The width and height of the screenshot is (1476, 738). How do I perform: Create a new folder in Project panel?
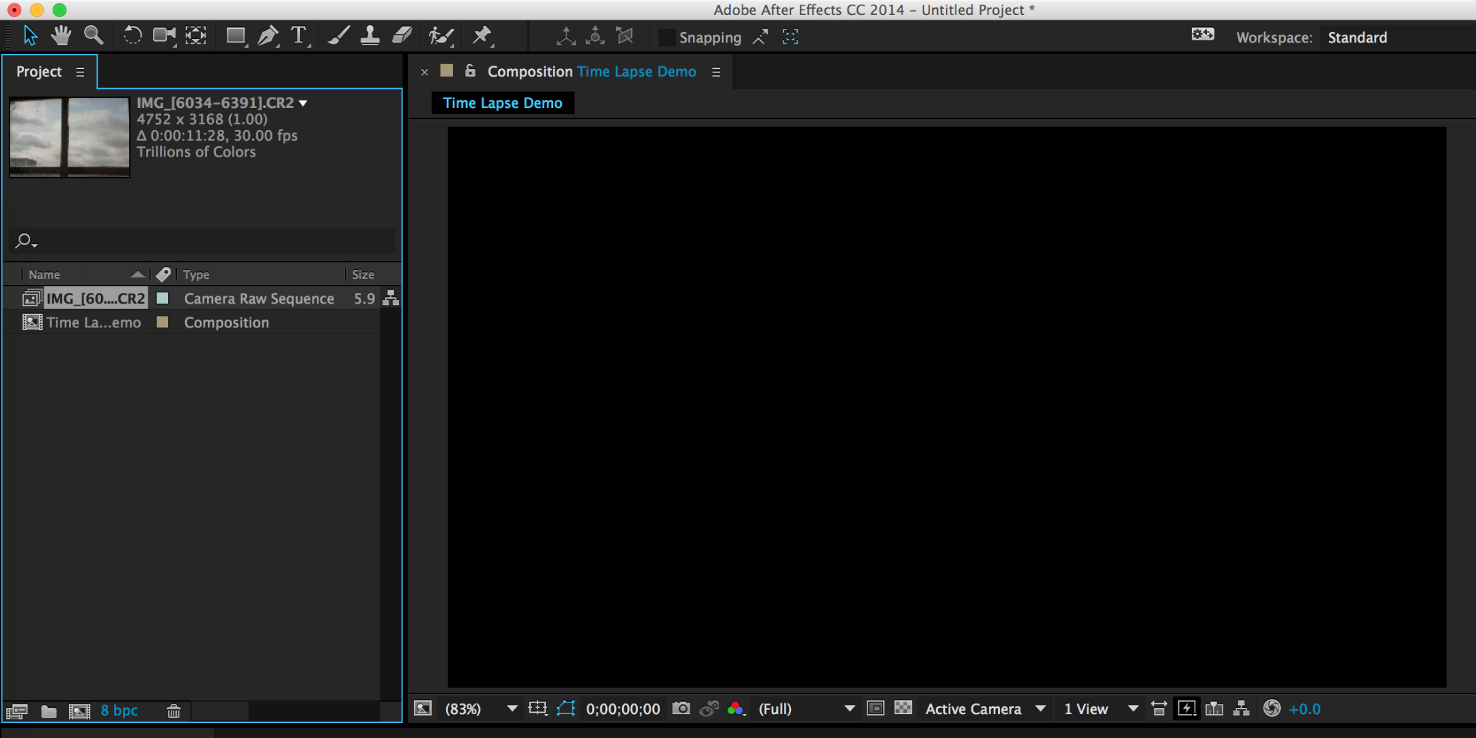pos(48,711)
